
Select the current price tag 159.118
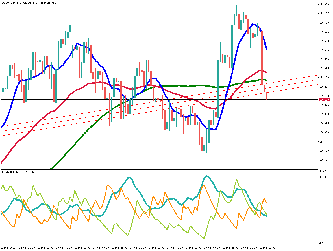pos(324,100)
